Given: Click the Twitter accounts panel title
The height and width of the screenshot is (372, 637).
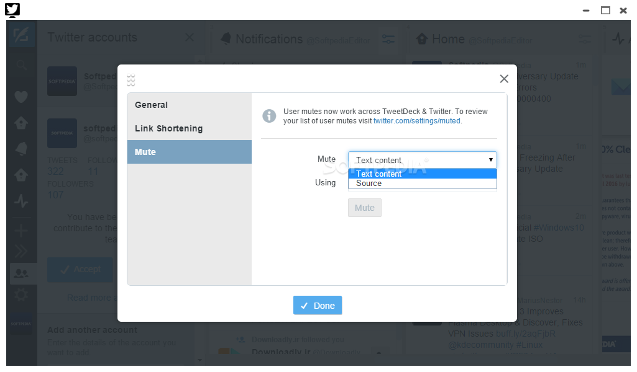Looking at the screenshot, I should coord(92,37).
